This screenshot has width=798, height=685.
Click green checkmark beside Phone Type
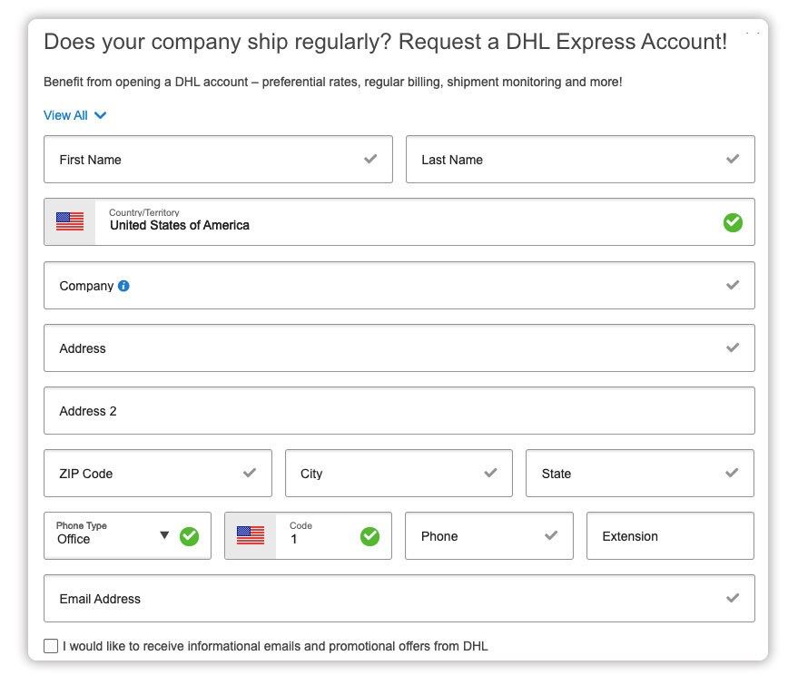click(x=190, y=536)
